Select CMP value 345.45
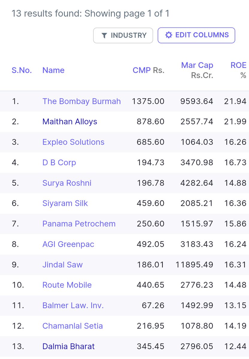The image size is (249, 359). tap(151, 346)
